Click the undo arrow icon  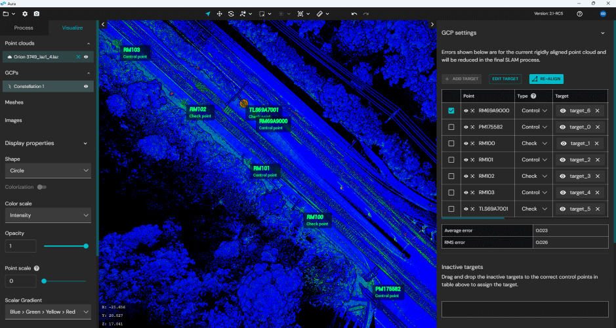click(354, 13)
